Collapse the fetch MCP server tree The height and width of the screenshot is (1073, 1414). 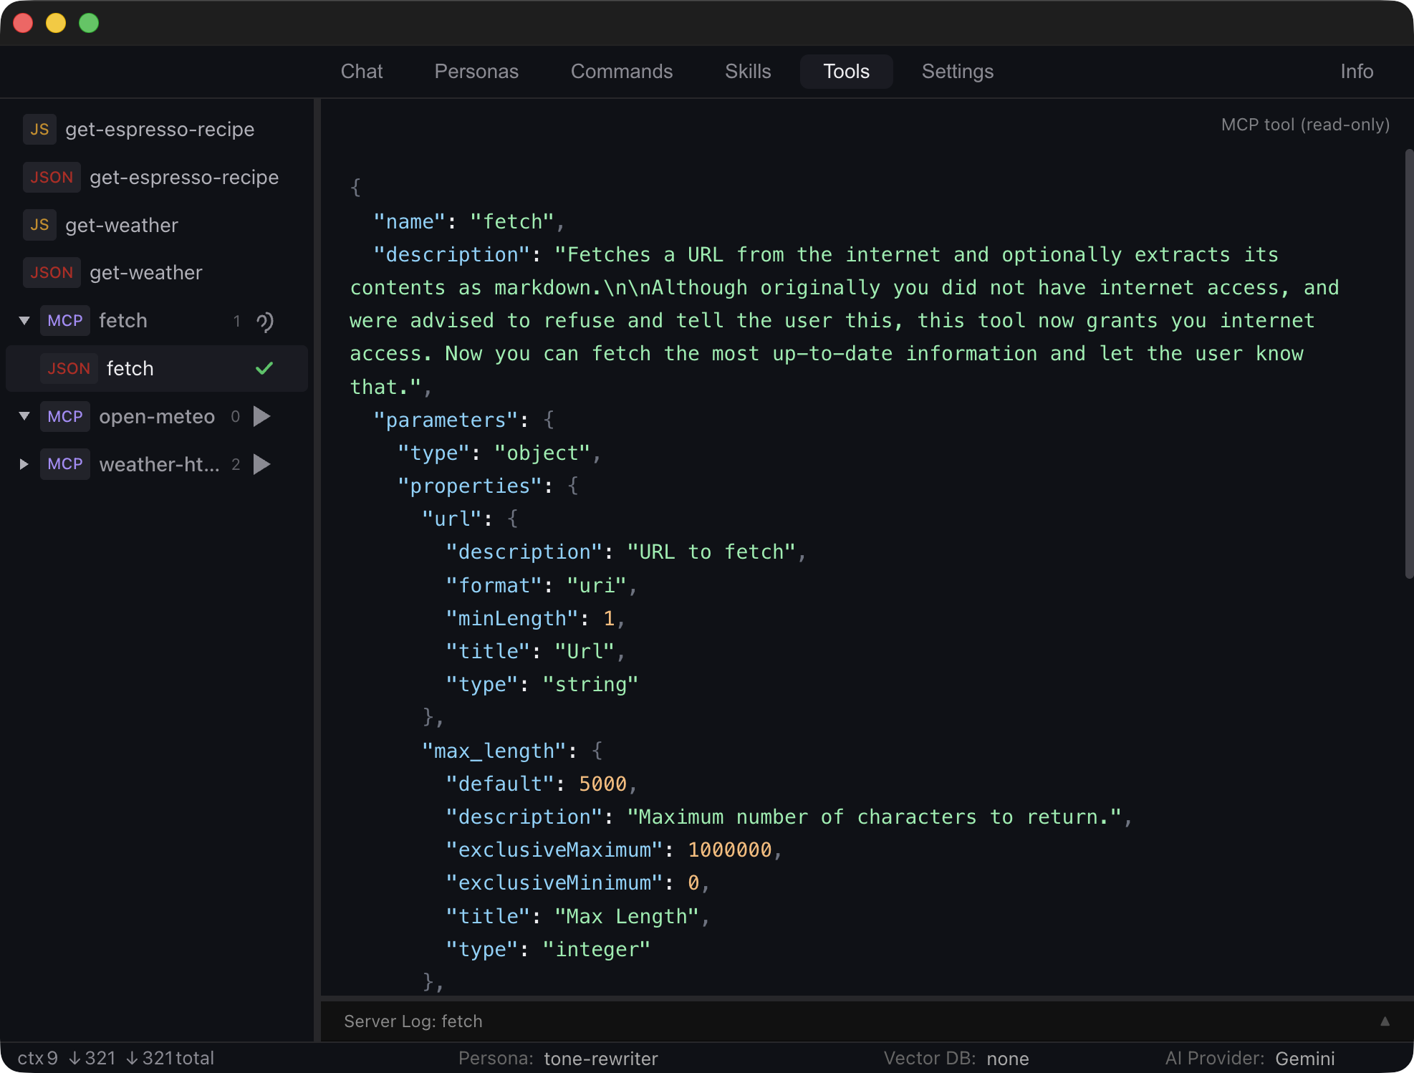[x=24, y=321]
